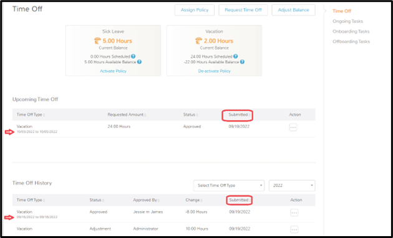The height and width of the screenshot is (238, 393).
Task: Click approver name Jessie m James
Action: point(148,212)
